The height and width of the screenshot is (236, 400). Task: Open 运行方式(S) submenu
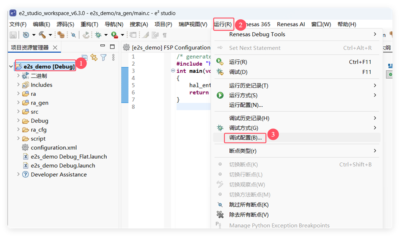click(297, 95)
